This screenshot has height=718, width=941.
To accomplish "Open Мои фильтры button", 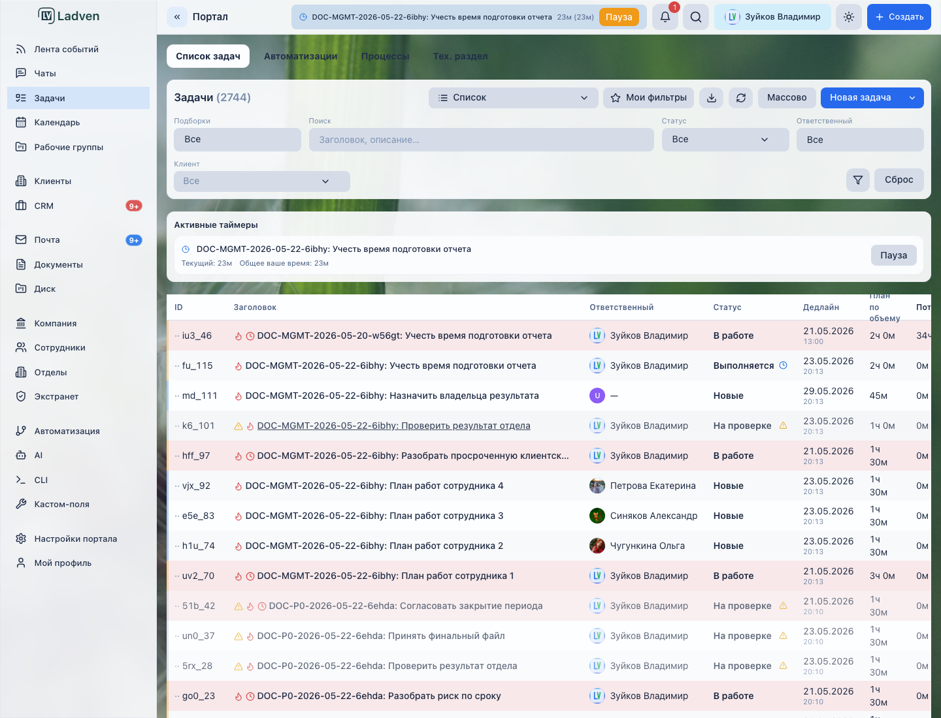I will click(x=649, y=98).
